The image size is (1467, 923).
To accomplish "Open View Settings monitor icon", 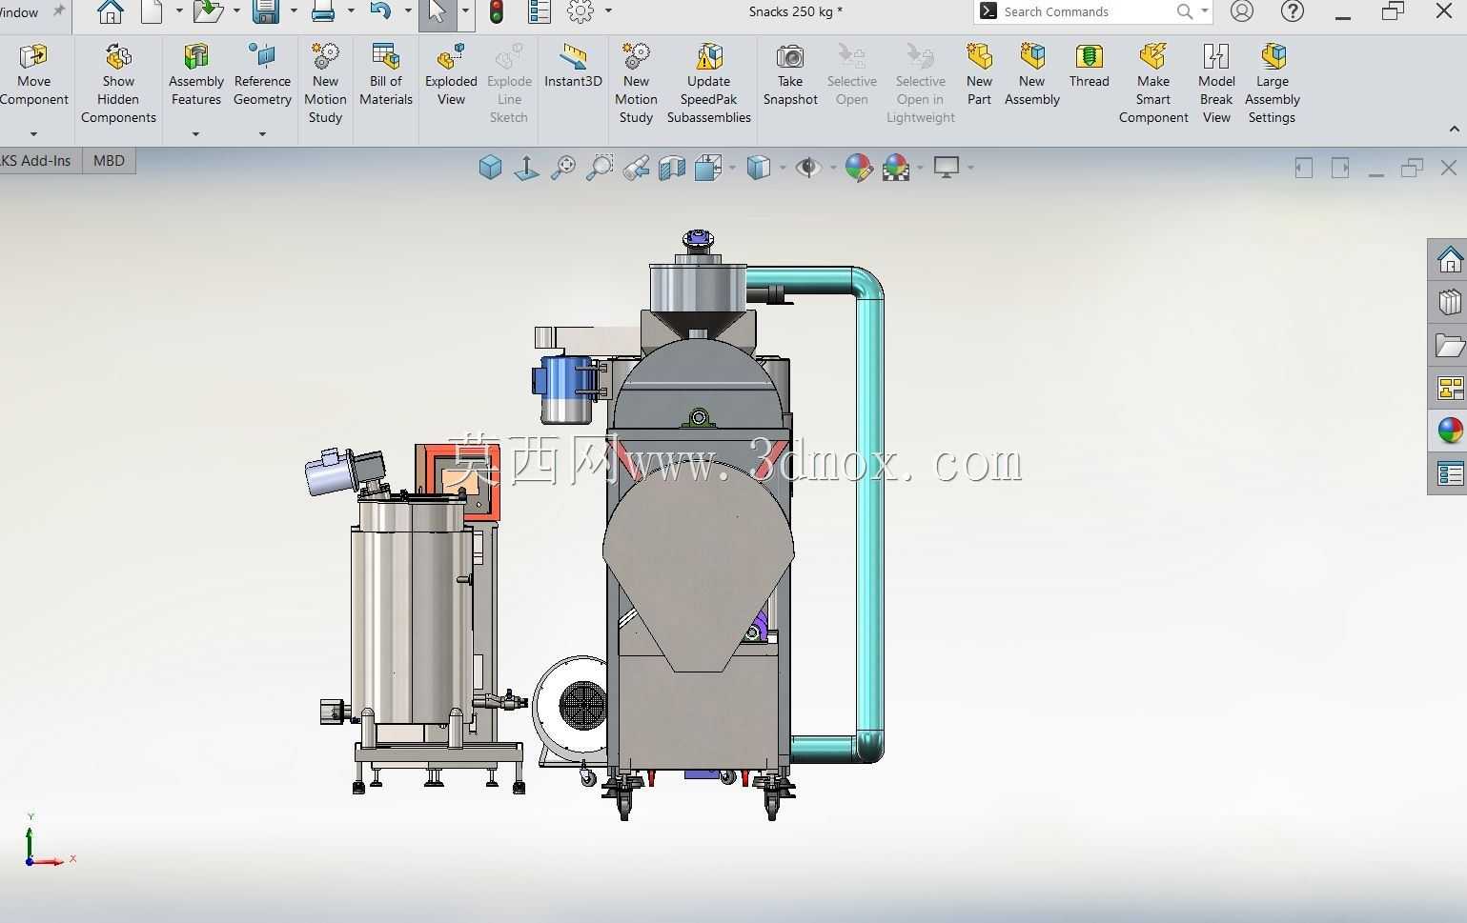I will [947, 168].
